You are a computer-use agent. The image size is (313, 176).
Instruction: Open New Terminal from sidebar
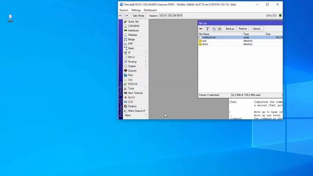click(x=135, y=93)
